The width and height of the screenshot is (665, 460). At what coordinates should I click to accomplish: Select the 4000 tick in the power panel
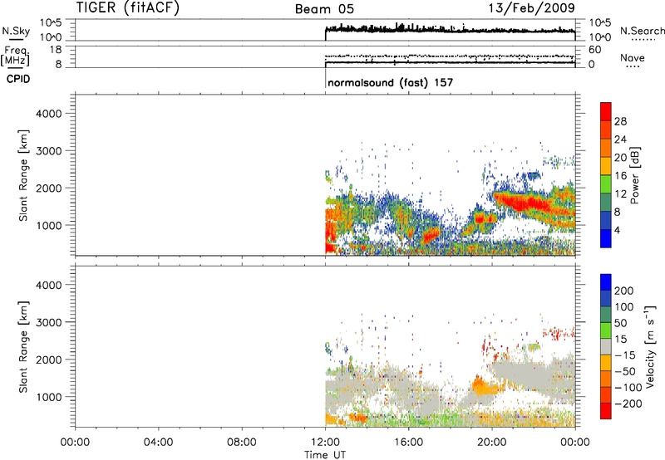click(49, 114)
